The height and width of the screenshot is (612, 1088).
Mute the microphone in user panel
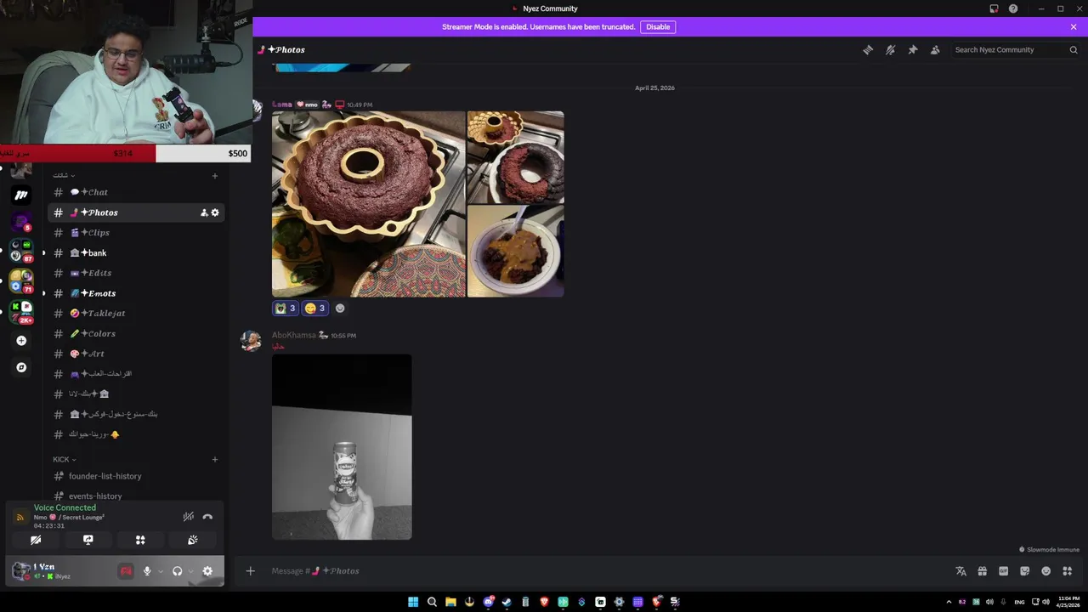click(147, 571)
